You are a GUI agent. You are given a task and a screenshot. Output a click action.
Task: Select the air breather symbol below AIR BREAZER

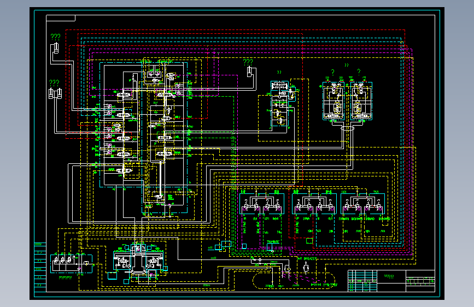pos(306,268)
